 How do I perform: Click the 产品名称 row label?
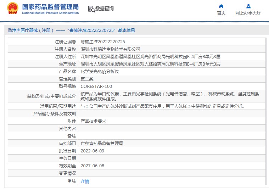(67, 72)
